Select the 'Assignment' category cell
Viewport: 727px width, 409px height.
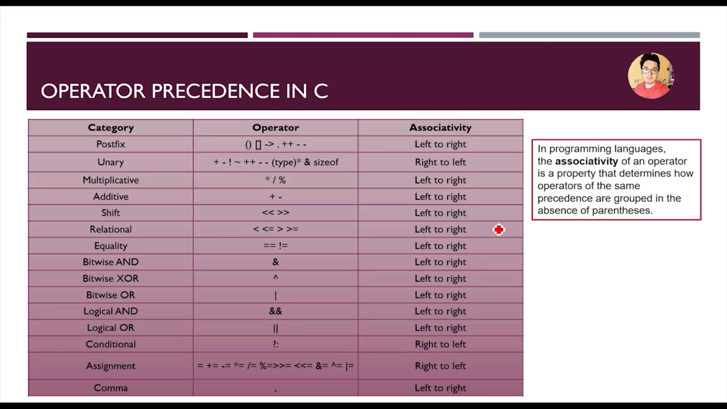111,366
